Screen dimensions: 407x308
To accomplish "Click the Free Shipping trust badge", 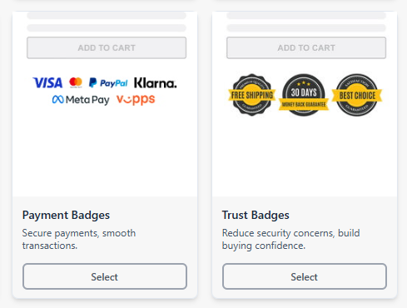I will tap(252, 95).
